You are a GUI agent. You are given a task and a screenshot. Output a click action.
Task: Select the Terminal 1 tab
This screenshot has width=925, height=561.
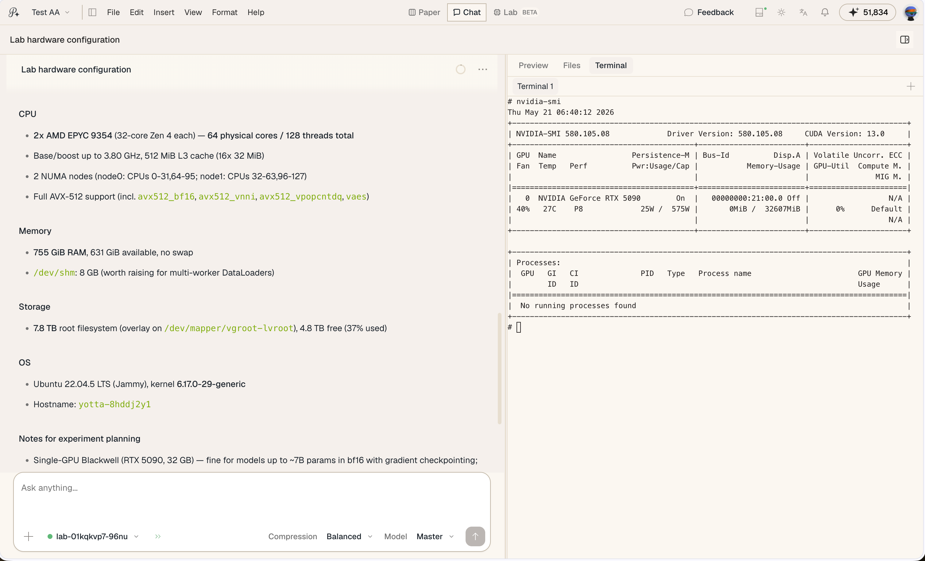pos(535,86)
